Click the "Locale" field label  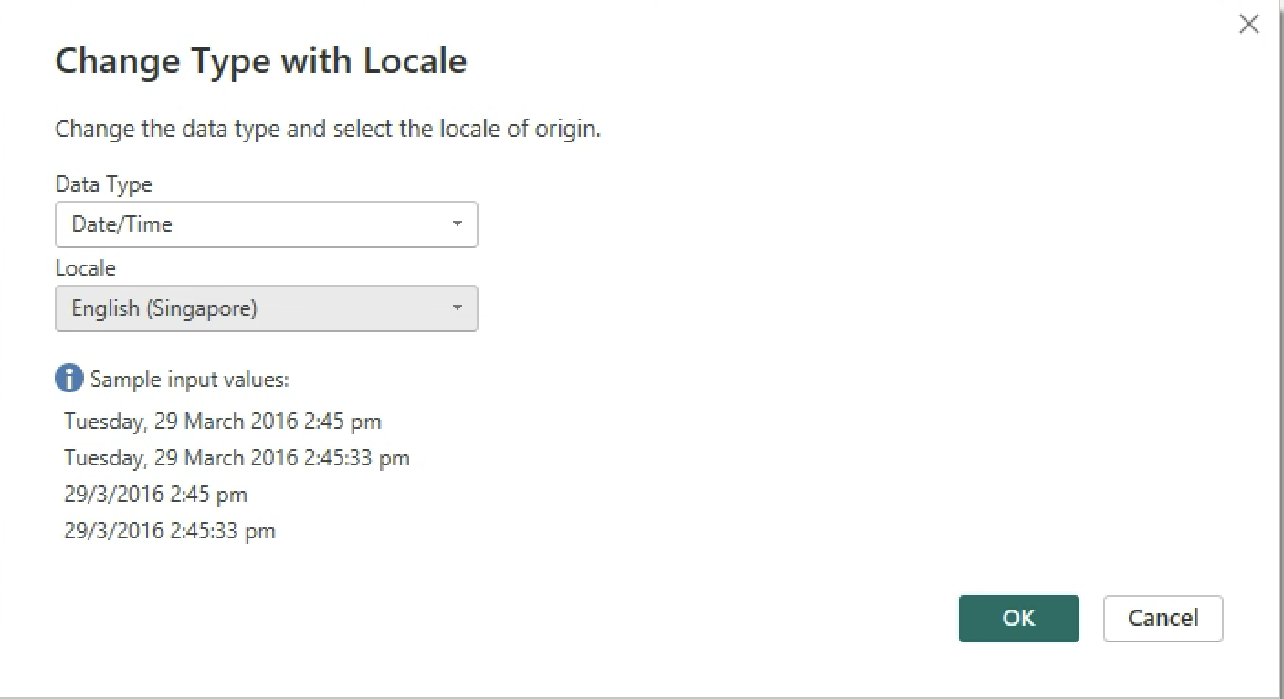[85, 268]
